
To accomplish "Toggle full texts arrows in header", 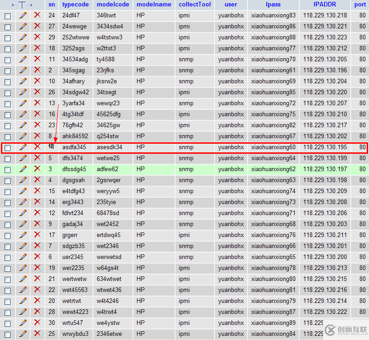I will [22, 5].
